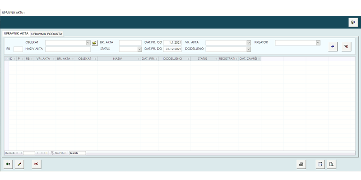Click the clear filter icon beside the arrow button
The height and width of the screenshot is (180, 361).
tap(346, 47)
